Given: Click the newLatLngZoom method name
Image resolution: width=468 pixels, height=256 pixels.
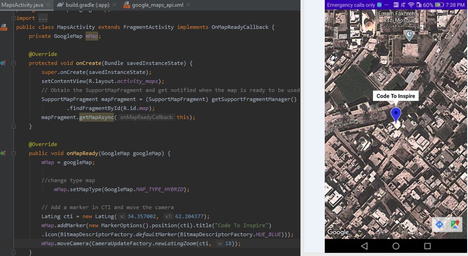Looking at the screenshot, I should tap(175, 243).
